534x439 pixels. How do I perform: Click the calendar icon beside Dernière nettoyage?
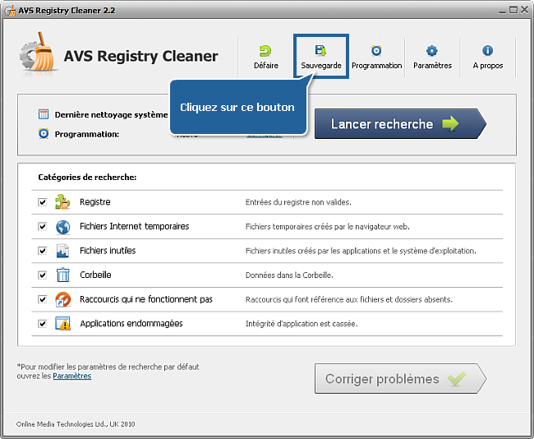click(44, 114)
